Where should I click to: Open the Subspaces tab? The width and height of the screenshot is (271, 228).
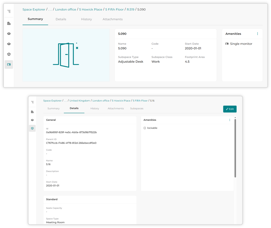[137, 108]
